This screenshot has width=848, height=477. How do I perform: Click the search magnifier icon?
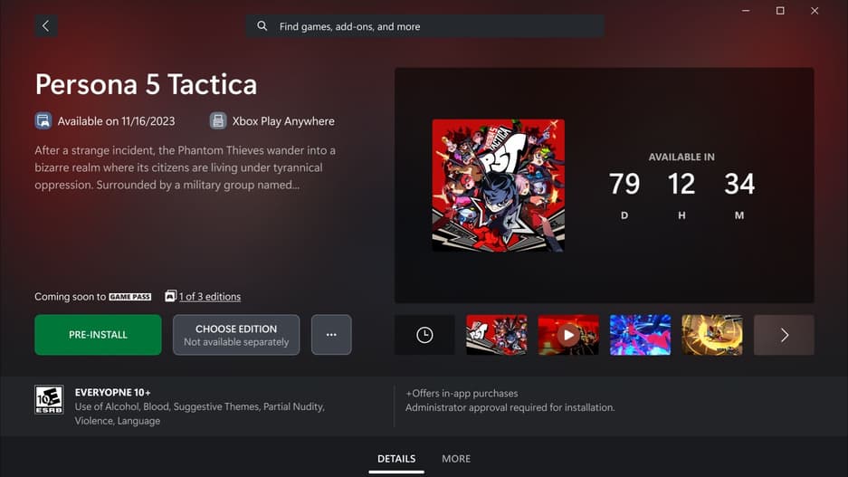262,26
